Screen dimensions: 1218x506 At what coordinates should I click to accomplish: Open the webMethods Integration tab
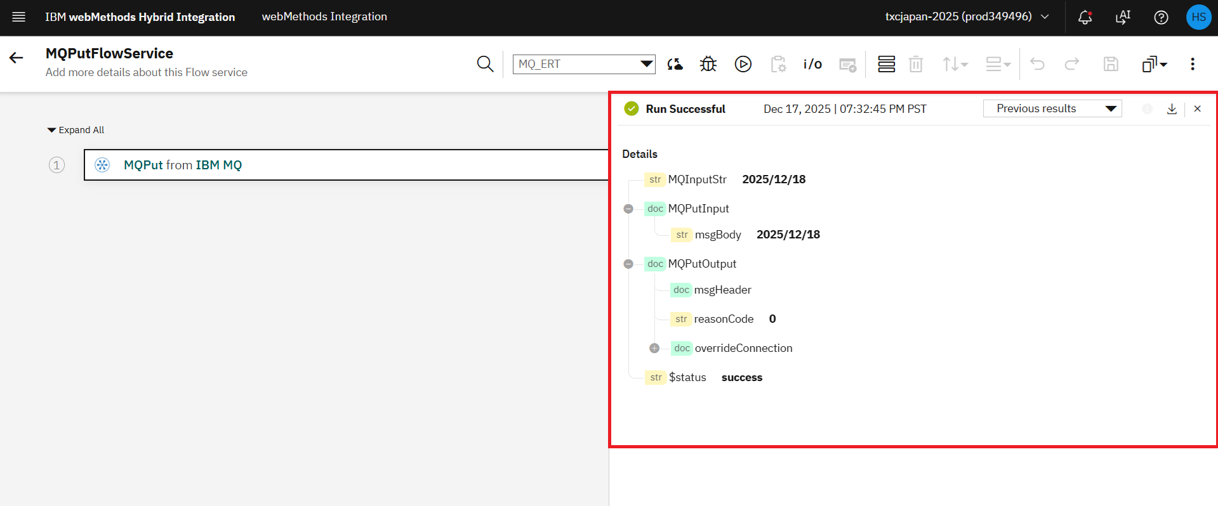coord(324,17)
